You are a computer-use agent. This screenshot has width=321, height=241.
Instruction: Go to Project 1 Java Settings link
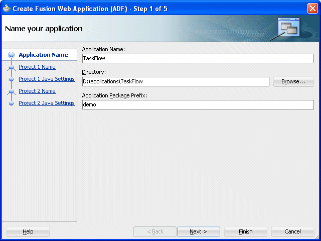[x=47, y=79]
